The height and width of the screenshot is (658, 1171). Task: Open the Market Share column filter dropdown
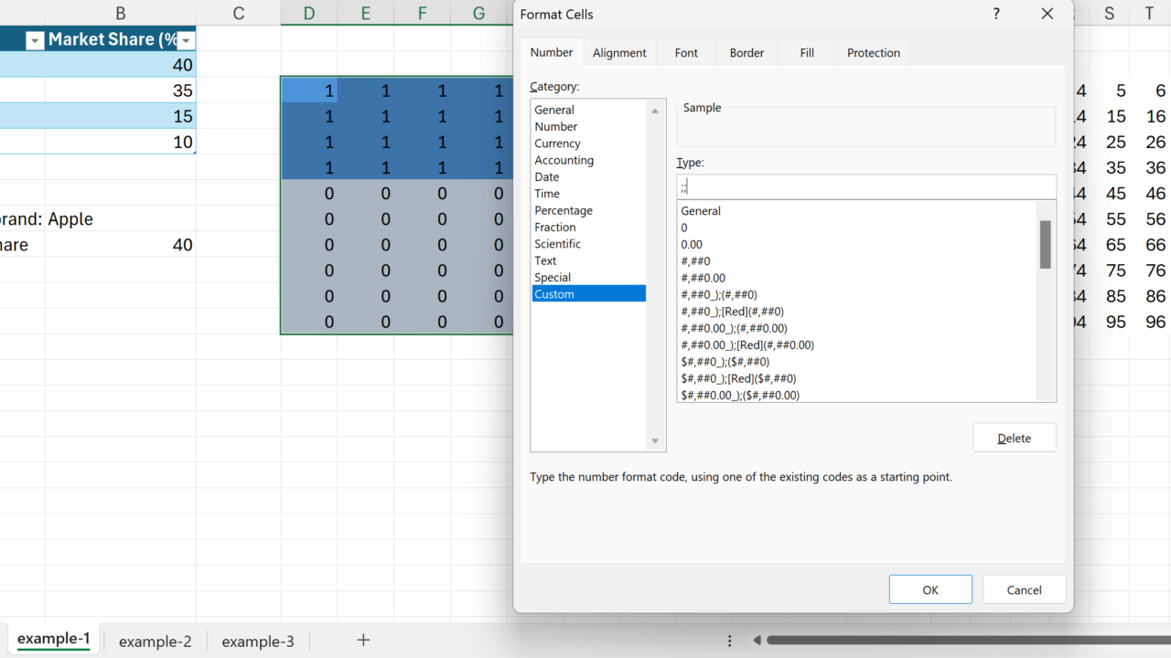[187, 40]
